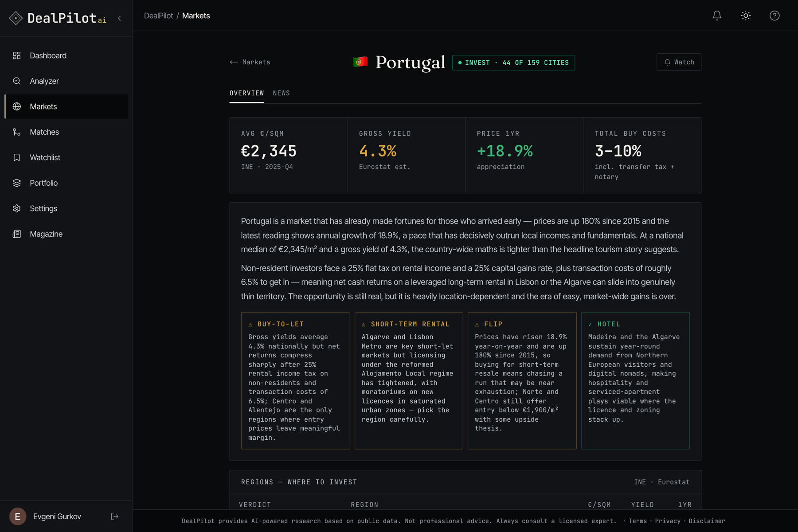Click the Flip warning triangle icon
Screen dimensions: 798x532
(477, 325)
